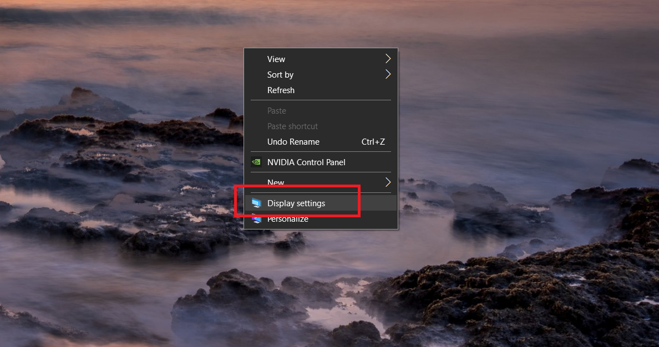Select the View menu entry
Viewport: 659px width, 347px height.
tap(276, 59)
